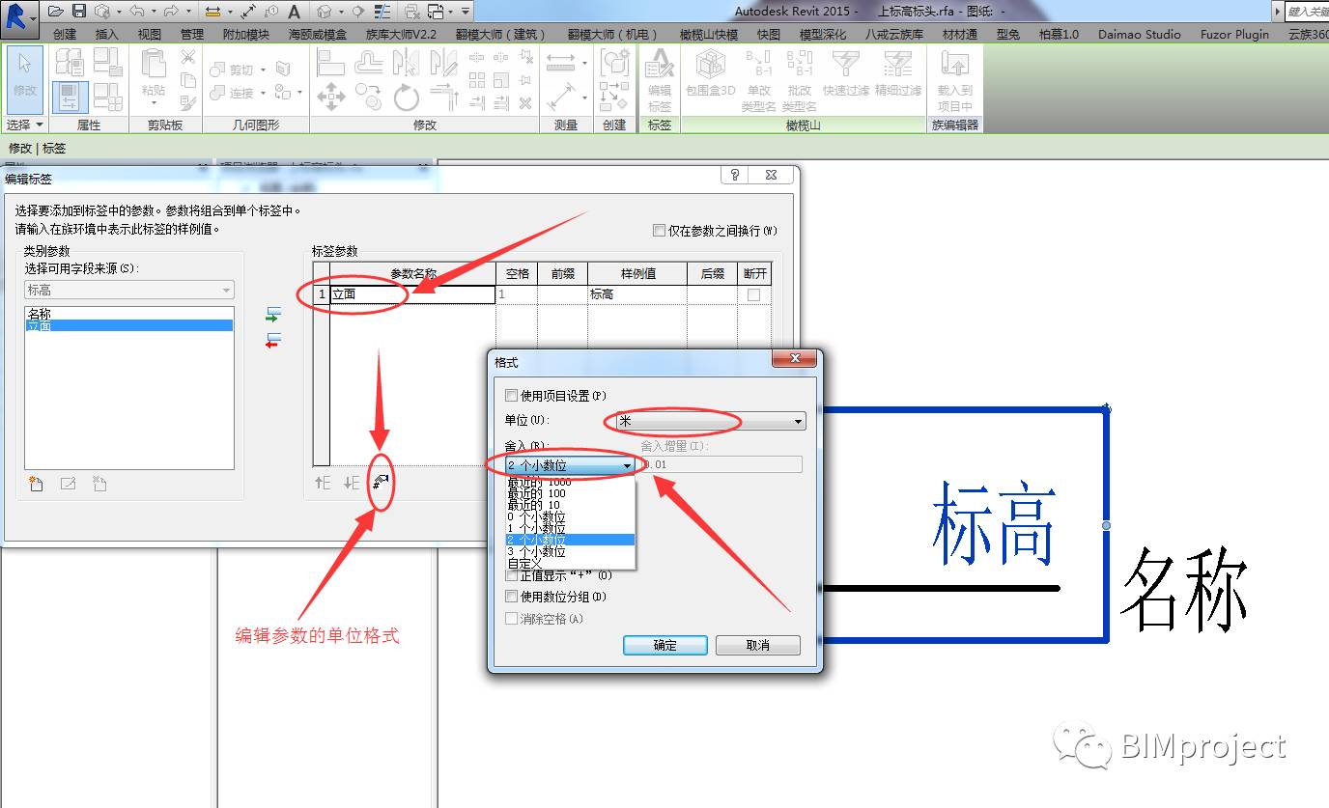The height and width of the screenshot is (808, 1329).
Task: Select 名称 in the category parameters list
Action: (129, 314)
